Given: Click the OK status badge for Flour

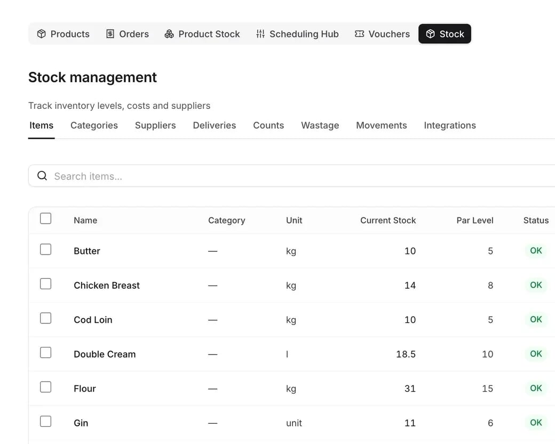Looking at the screenshot, I should click(536, 388).
